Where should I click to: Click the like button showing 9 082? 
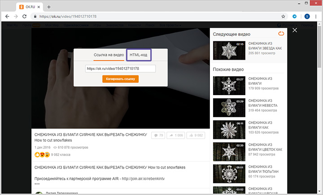[x=196, y=135]
